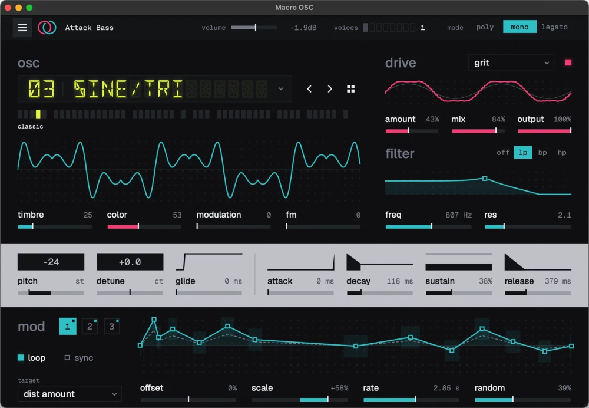Click the detune slider bar
The height and width of the screenshot is (408, 589).
[130, 292]
